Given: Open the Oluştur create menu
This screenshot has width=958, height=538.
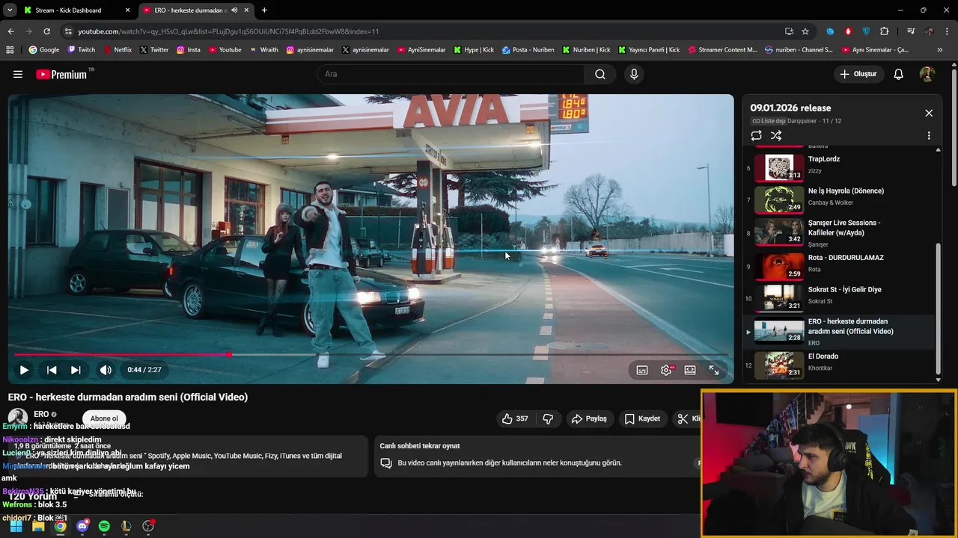Looking at the screenshot, I should click(858, 74).
